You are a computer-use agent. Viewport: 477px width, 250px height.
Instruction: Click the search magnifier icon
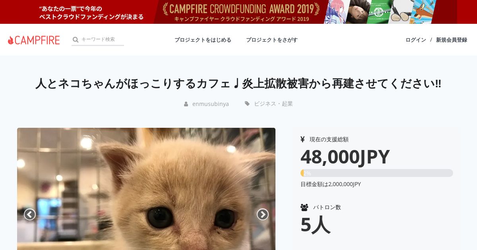click(76, 40)
